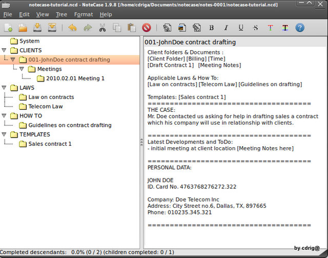
Task: Toggle underline formatting
Action: [241, 28]
